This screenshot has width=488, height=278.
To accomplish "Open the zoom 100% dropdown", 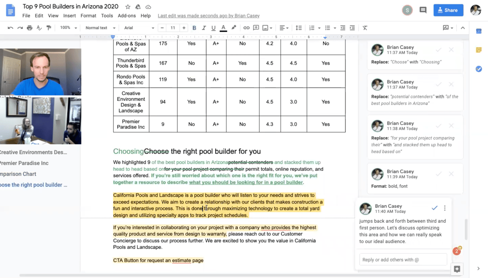I will [x=68, y=28].
